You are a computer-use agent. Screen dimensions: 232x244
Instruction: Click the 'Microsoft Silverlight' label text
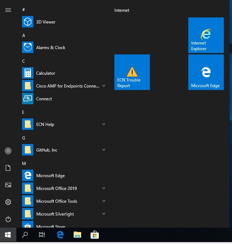(x=55, y=214)
